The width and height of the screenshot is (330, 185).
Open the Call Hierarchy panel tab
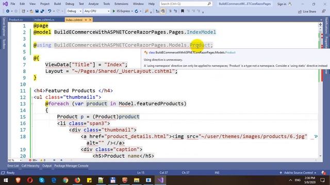coord(30,165)
